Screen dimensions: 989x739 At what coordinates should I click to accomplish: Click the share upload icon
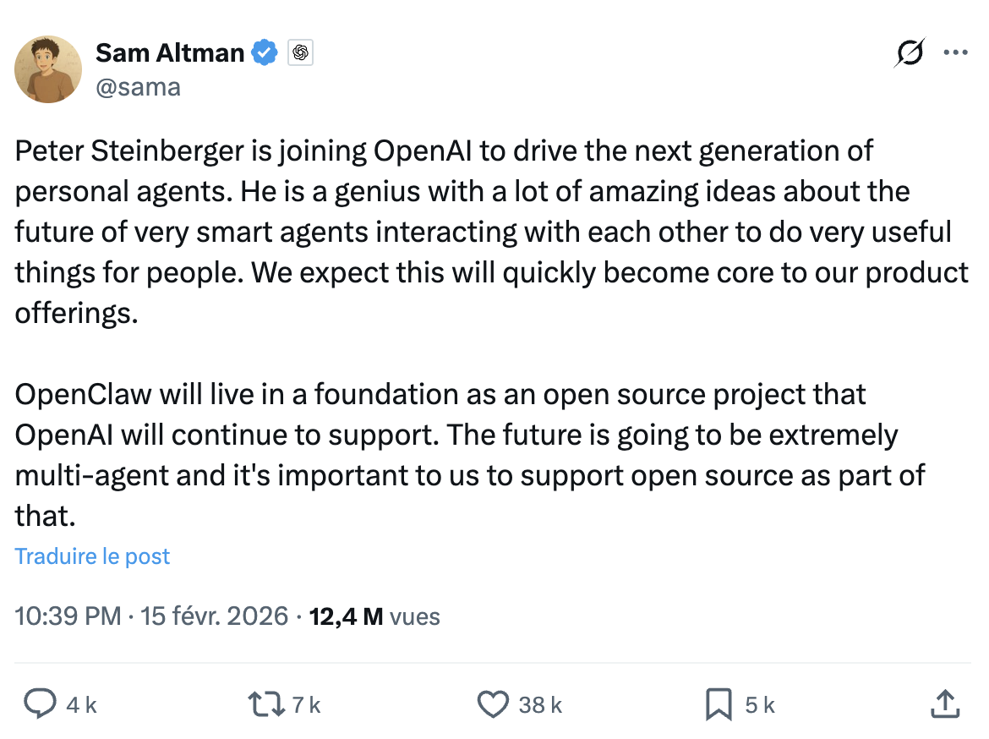click(943, 703)
